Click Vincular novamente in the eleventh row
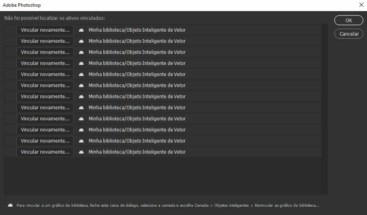Viewport: 367px width, 215px height. [45, 141]
